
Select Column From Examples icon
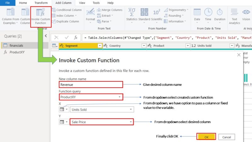10,13
